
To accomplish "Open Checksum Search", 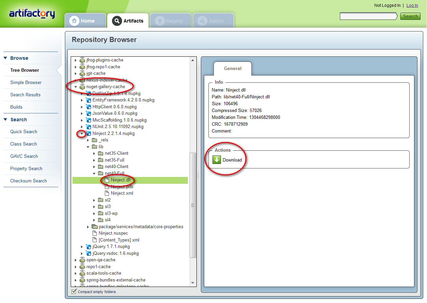I will pos(28,181).
